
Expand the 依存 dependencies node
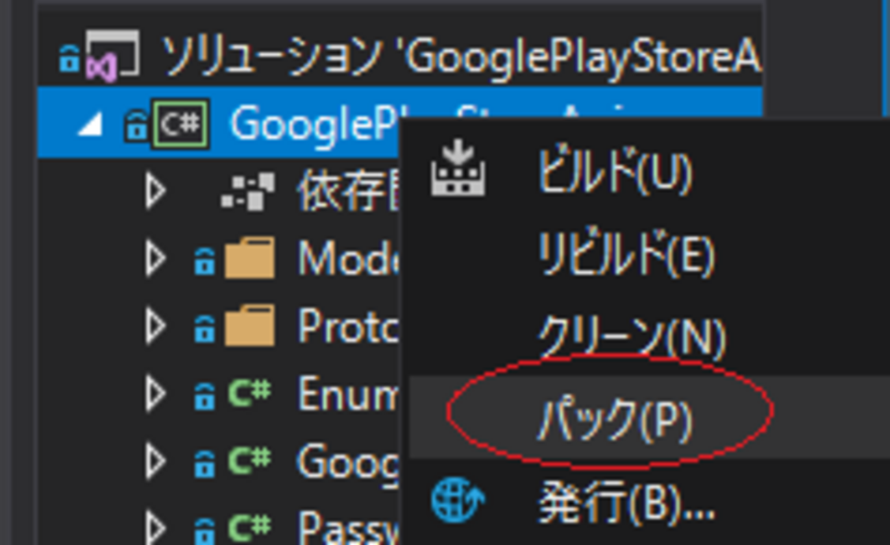(156, 191)
